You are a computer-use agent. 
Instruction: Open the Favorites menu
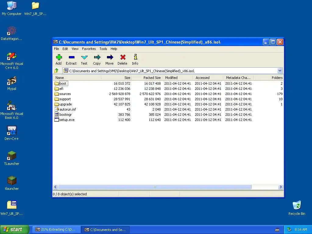pos(89,49)
